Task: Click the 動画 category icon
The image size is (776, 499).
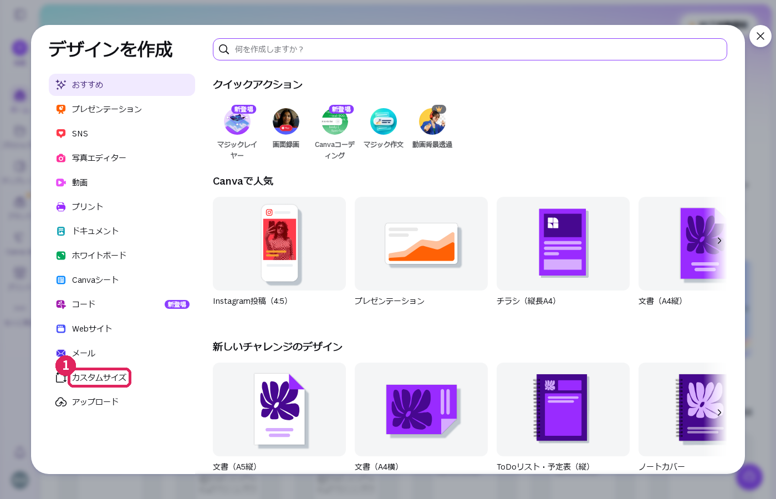Action: pos(61,182)
